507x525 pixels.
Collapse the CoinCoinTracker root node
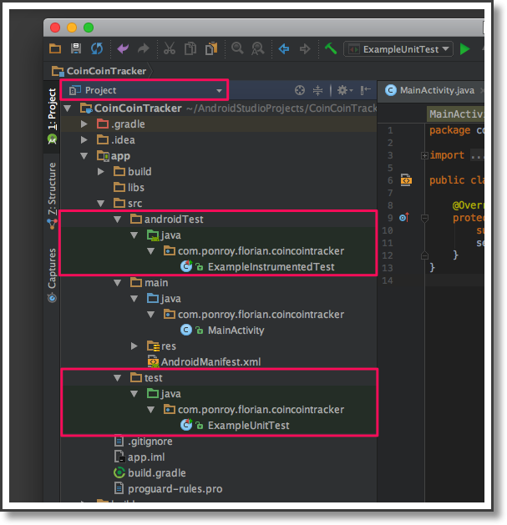click(x=68, y=109)
